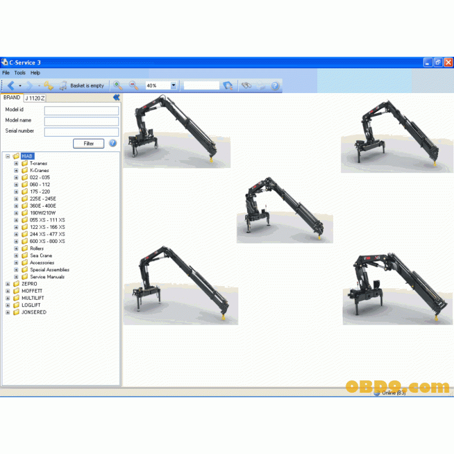Select the Sea Crane folder
The image size is (454, 454).
[41, 256]
